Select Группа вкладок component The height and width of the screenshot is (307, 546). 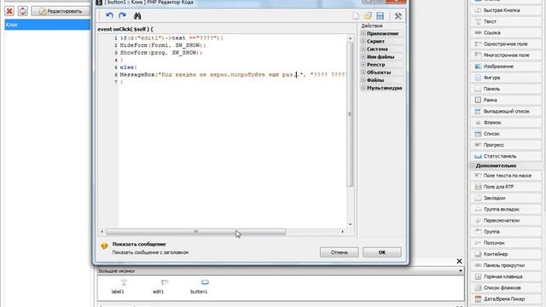(x=506, y=209)
